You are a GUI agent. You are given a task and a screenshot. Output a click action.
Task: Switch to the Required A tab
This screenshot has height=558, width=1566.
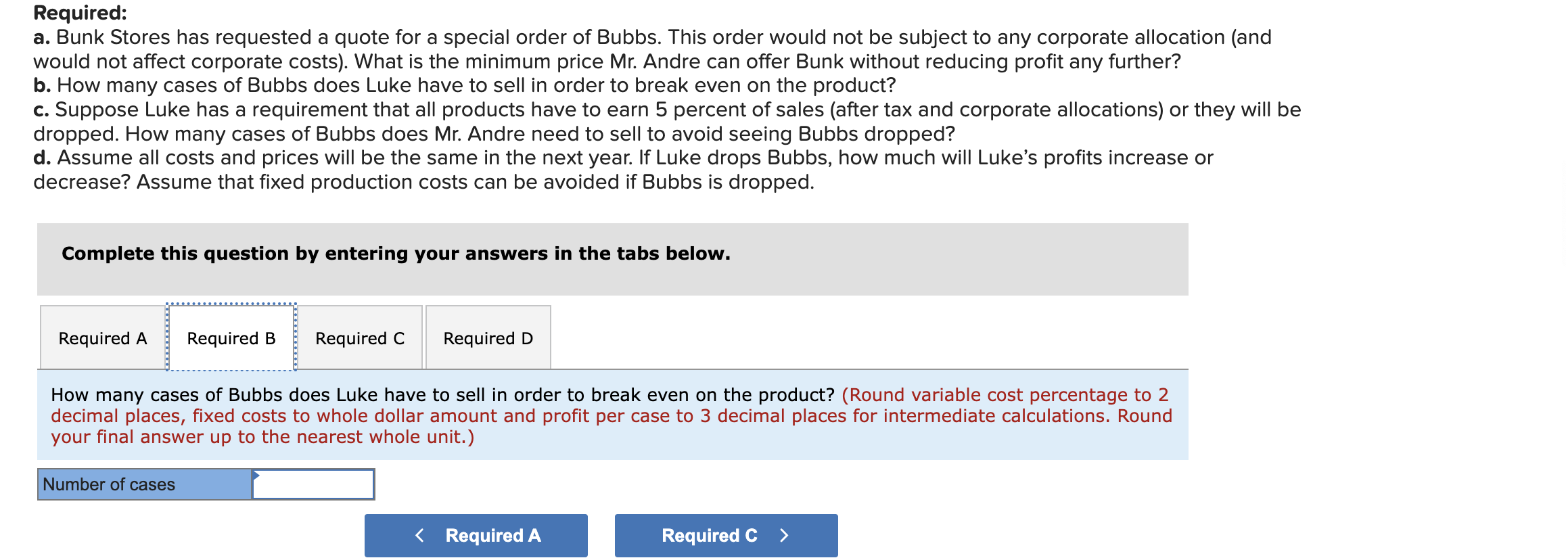click(101, 338)
